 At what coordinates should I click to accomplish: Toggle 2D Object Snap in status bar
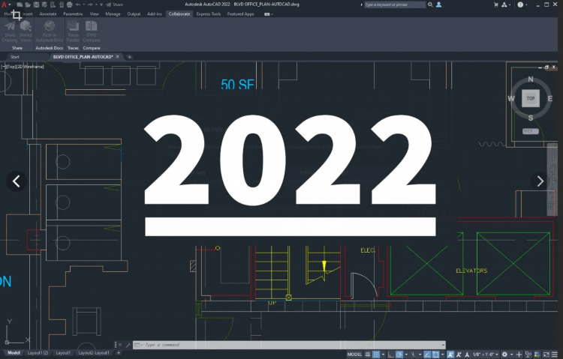point(436,355)
